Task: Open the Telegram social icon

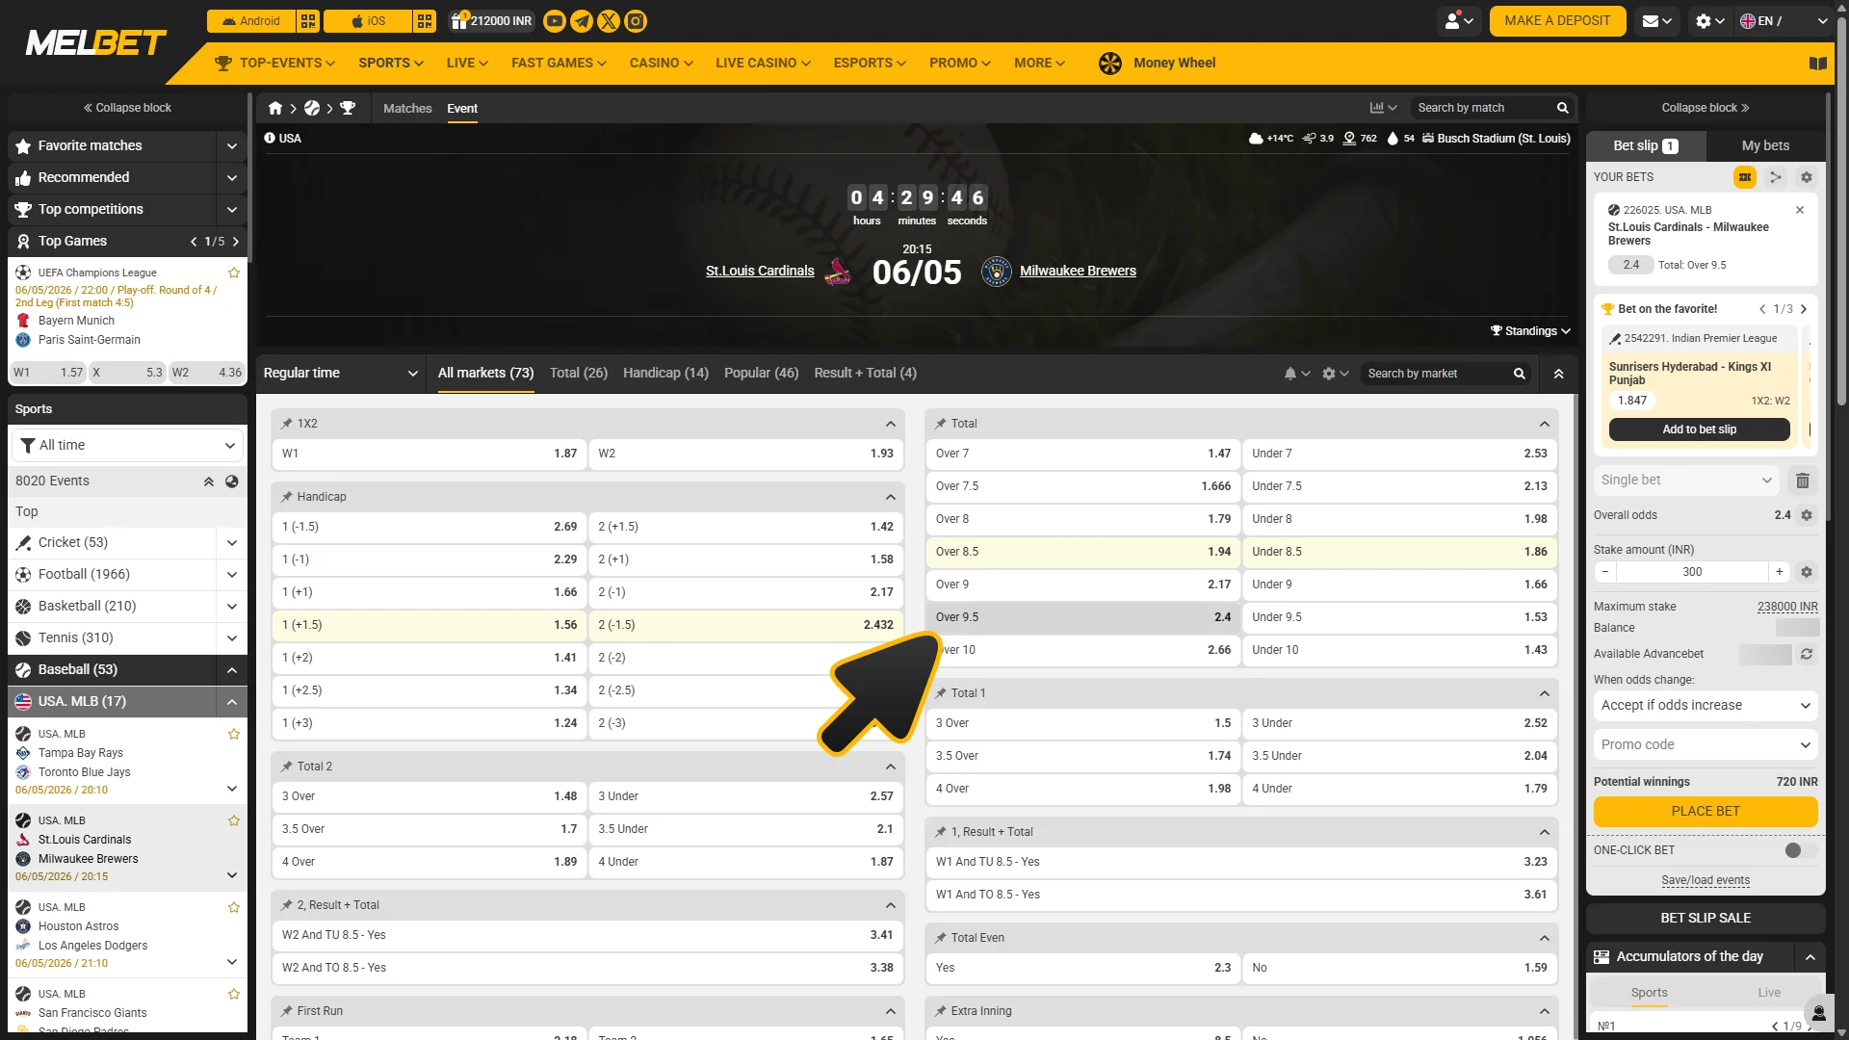Action: (x=582, y=21)
